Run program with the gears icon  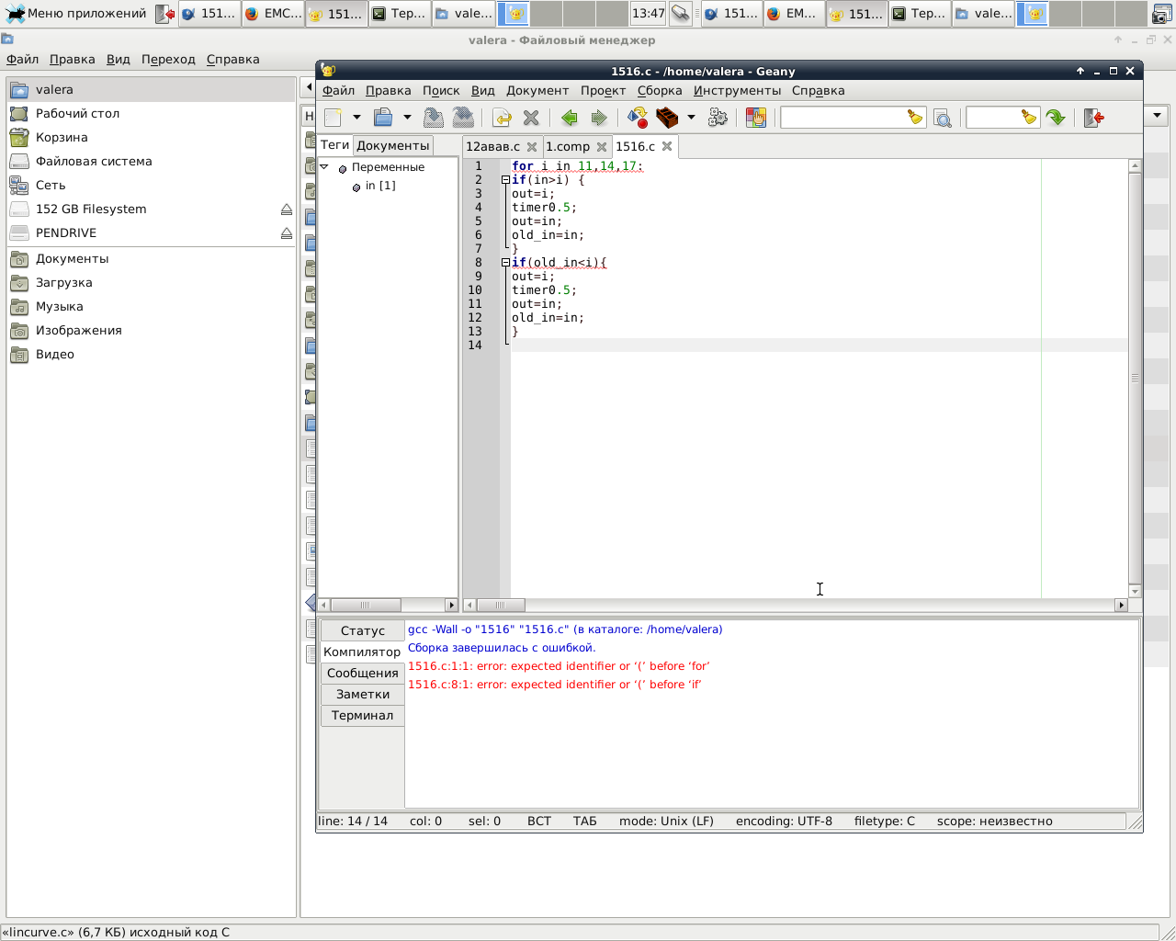pos(718,118)
